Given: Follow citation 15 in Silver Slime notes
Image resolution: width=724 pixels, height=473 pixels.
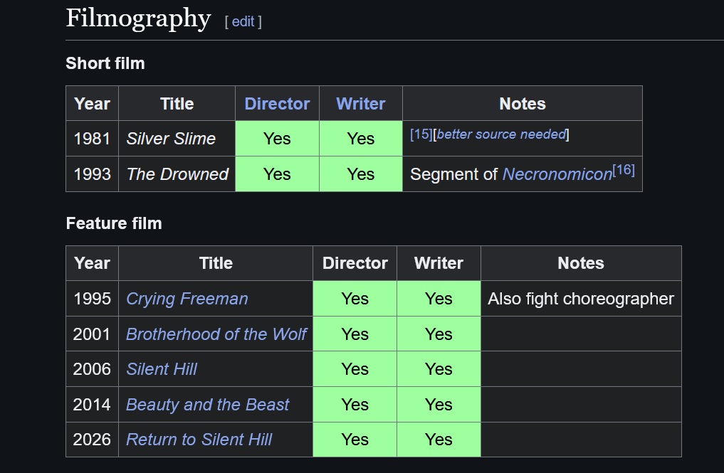Looking at the screenshot, I should pos(421,134).
